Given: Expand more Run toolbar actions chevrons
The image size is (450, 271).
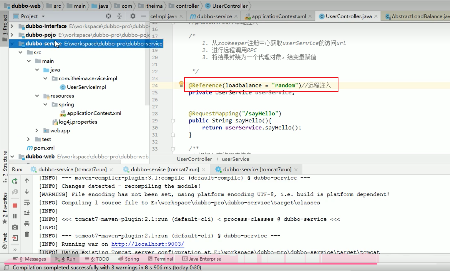Looking at the screenshot, I should [15, 250].
